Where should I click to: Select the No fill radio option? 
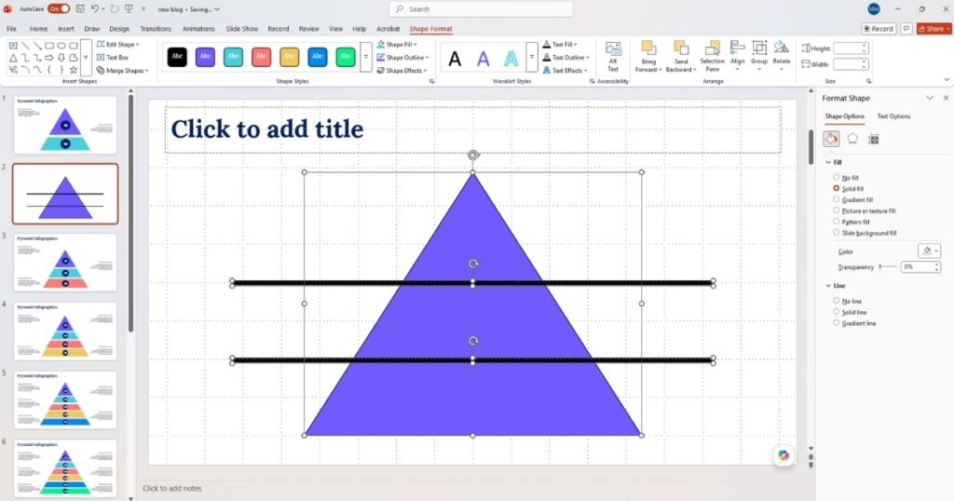pos(837,178)
